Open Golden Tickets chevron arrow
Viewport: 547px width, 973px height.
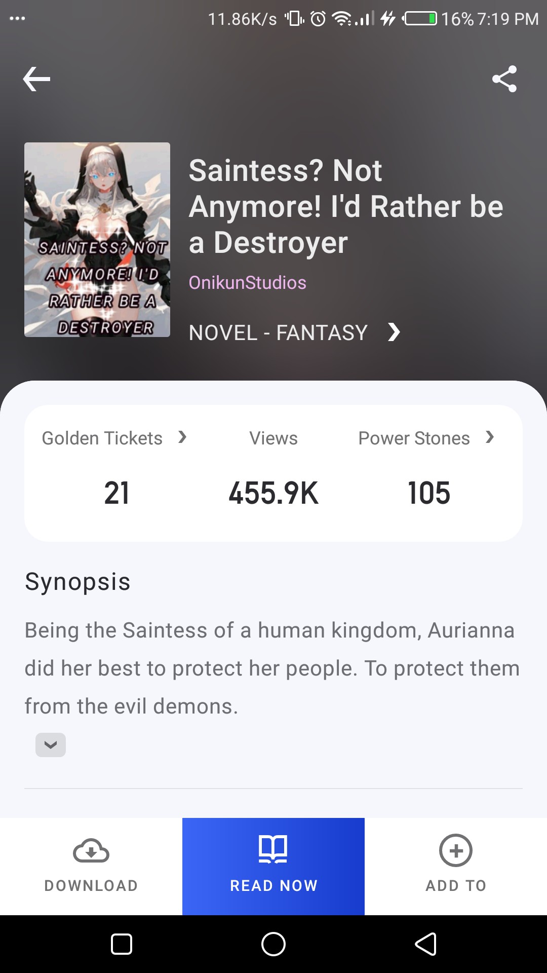pyautogui.click(x=183, y=437)
